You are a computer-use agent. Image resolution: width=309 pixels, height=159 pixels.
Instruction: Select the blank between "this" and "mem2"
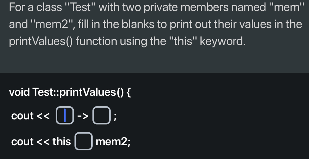click(x=84, y=142)
